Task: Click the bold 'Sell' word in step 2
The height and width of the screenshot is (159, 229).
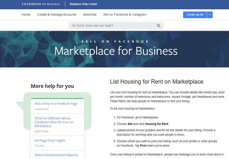Action: click(x=130, y=124)
